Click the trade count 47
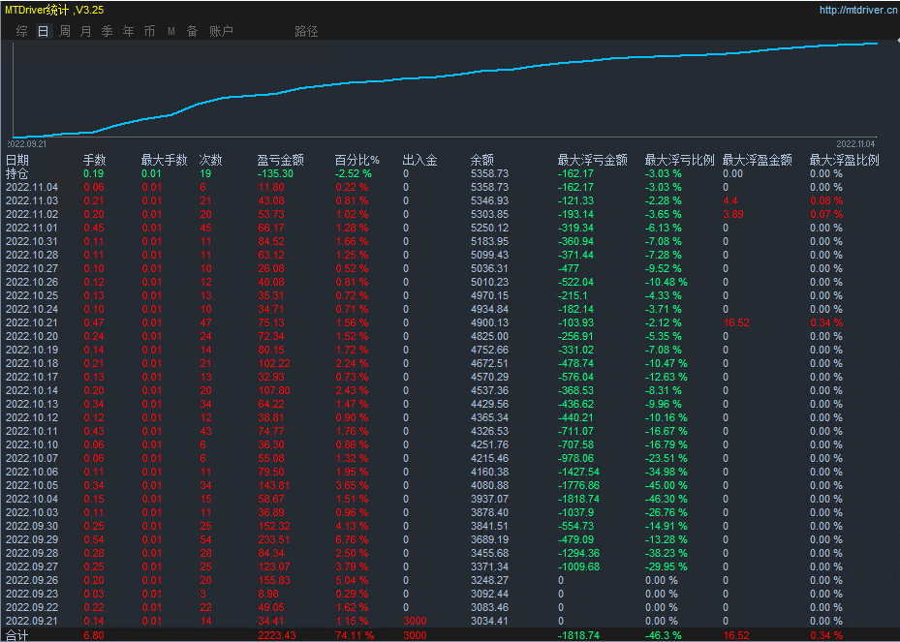The width and height of the screenshot is (900, 642). 205,322
